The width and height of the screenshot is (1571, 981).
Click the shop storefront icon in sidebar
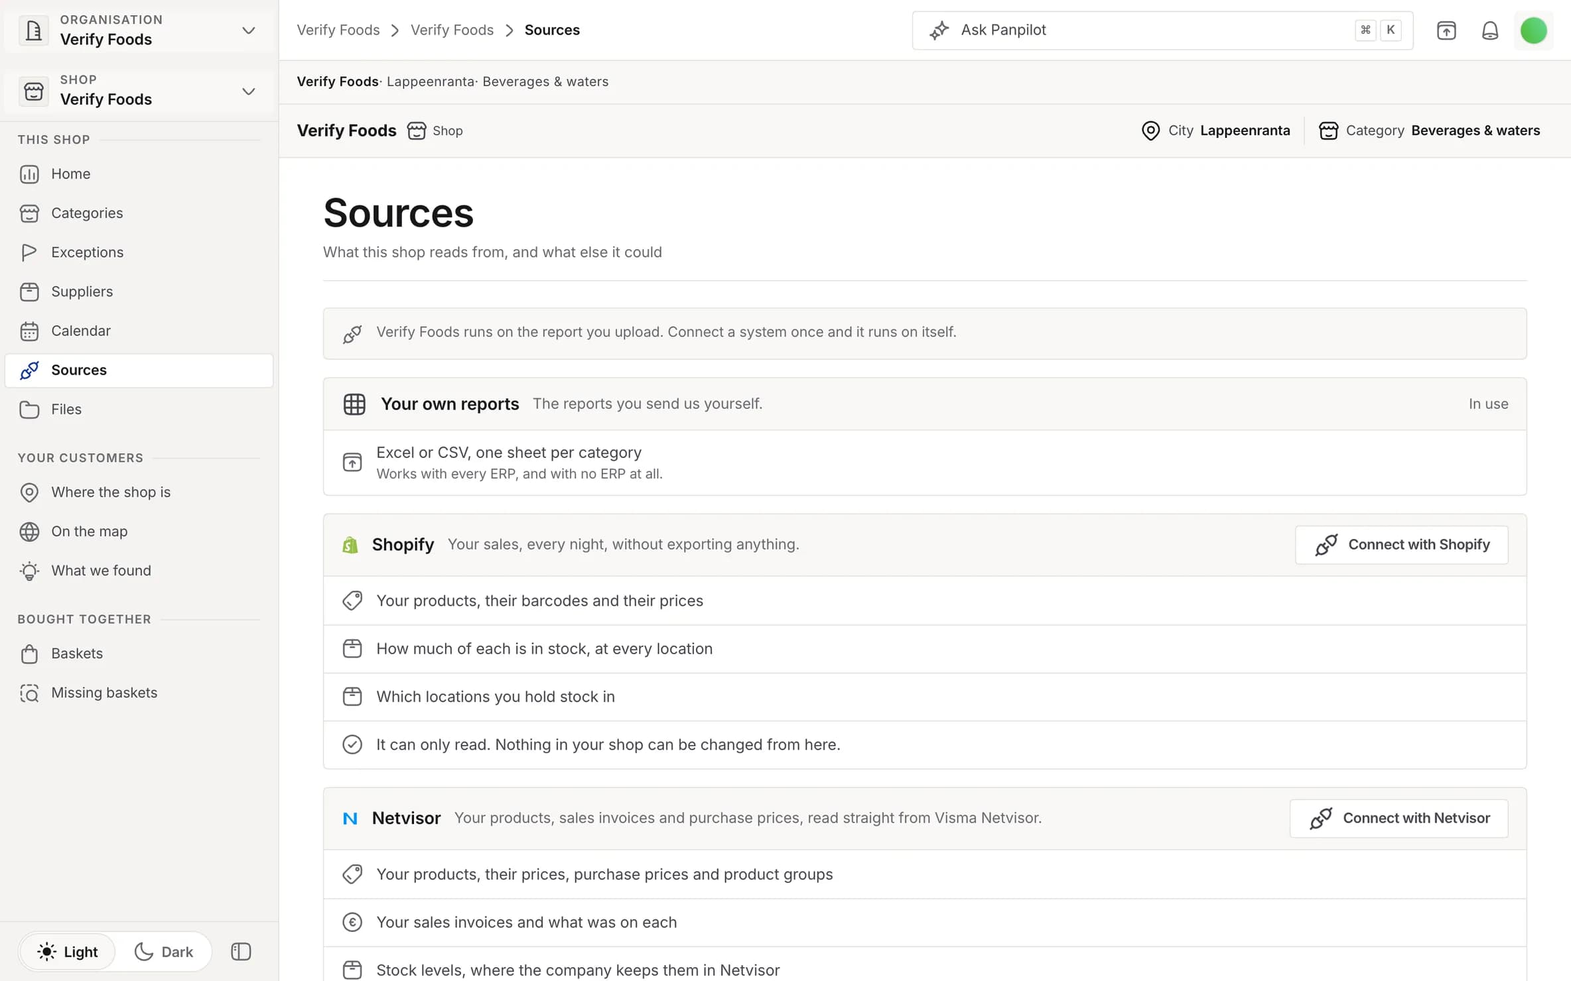(x=33, y=91)
